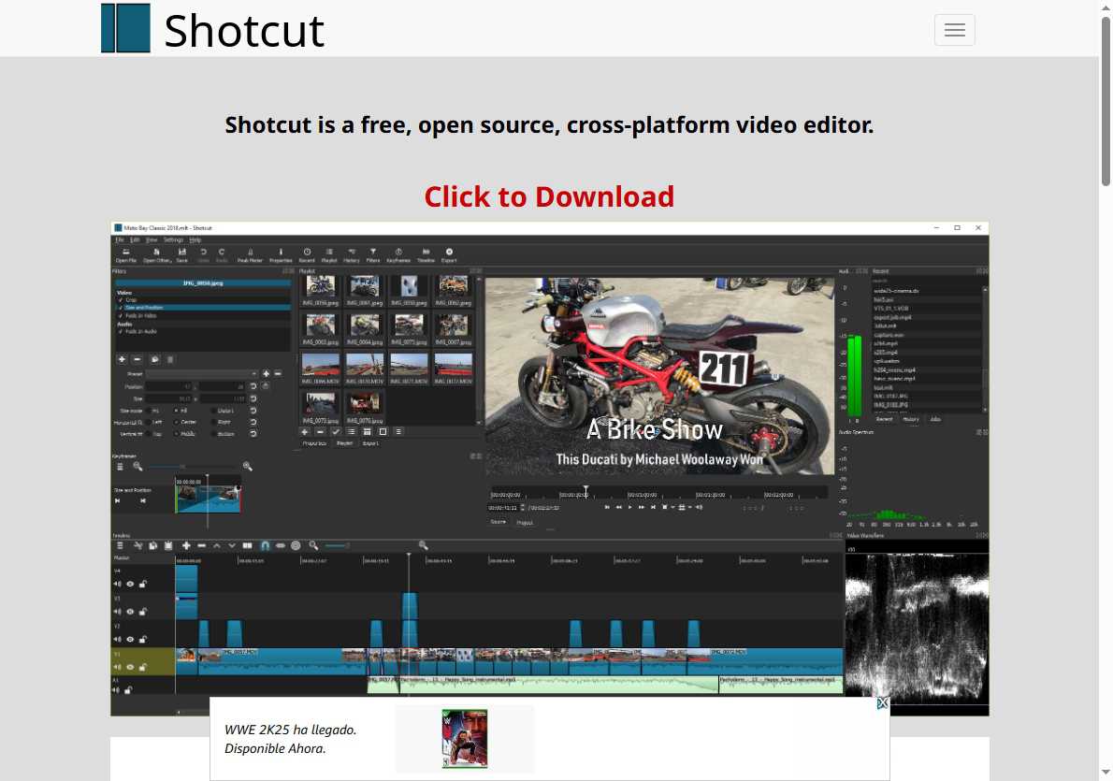Lock track A1 using its padlock icon
Image resolution: width=1113 pixels, height=781 pixels.
[128, 690]
